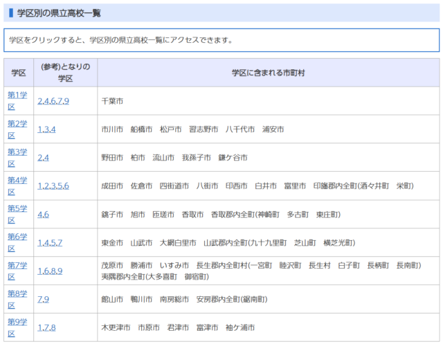Screen dimensions: 443x344
Task: Select neighboring districts link 7,9
Action: click(43, 300)
